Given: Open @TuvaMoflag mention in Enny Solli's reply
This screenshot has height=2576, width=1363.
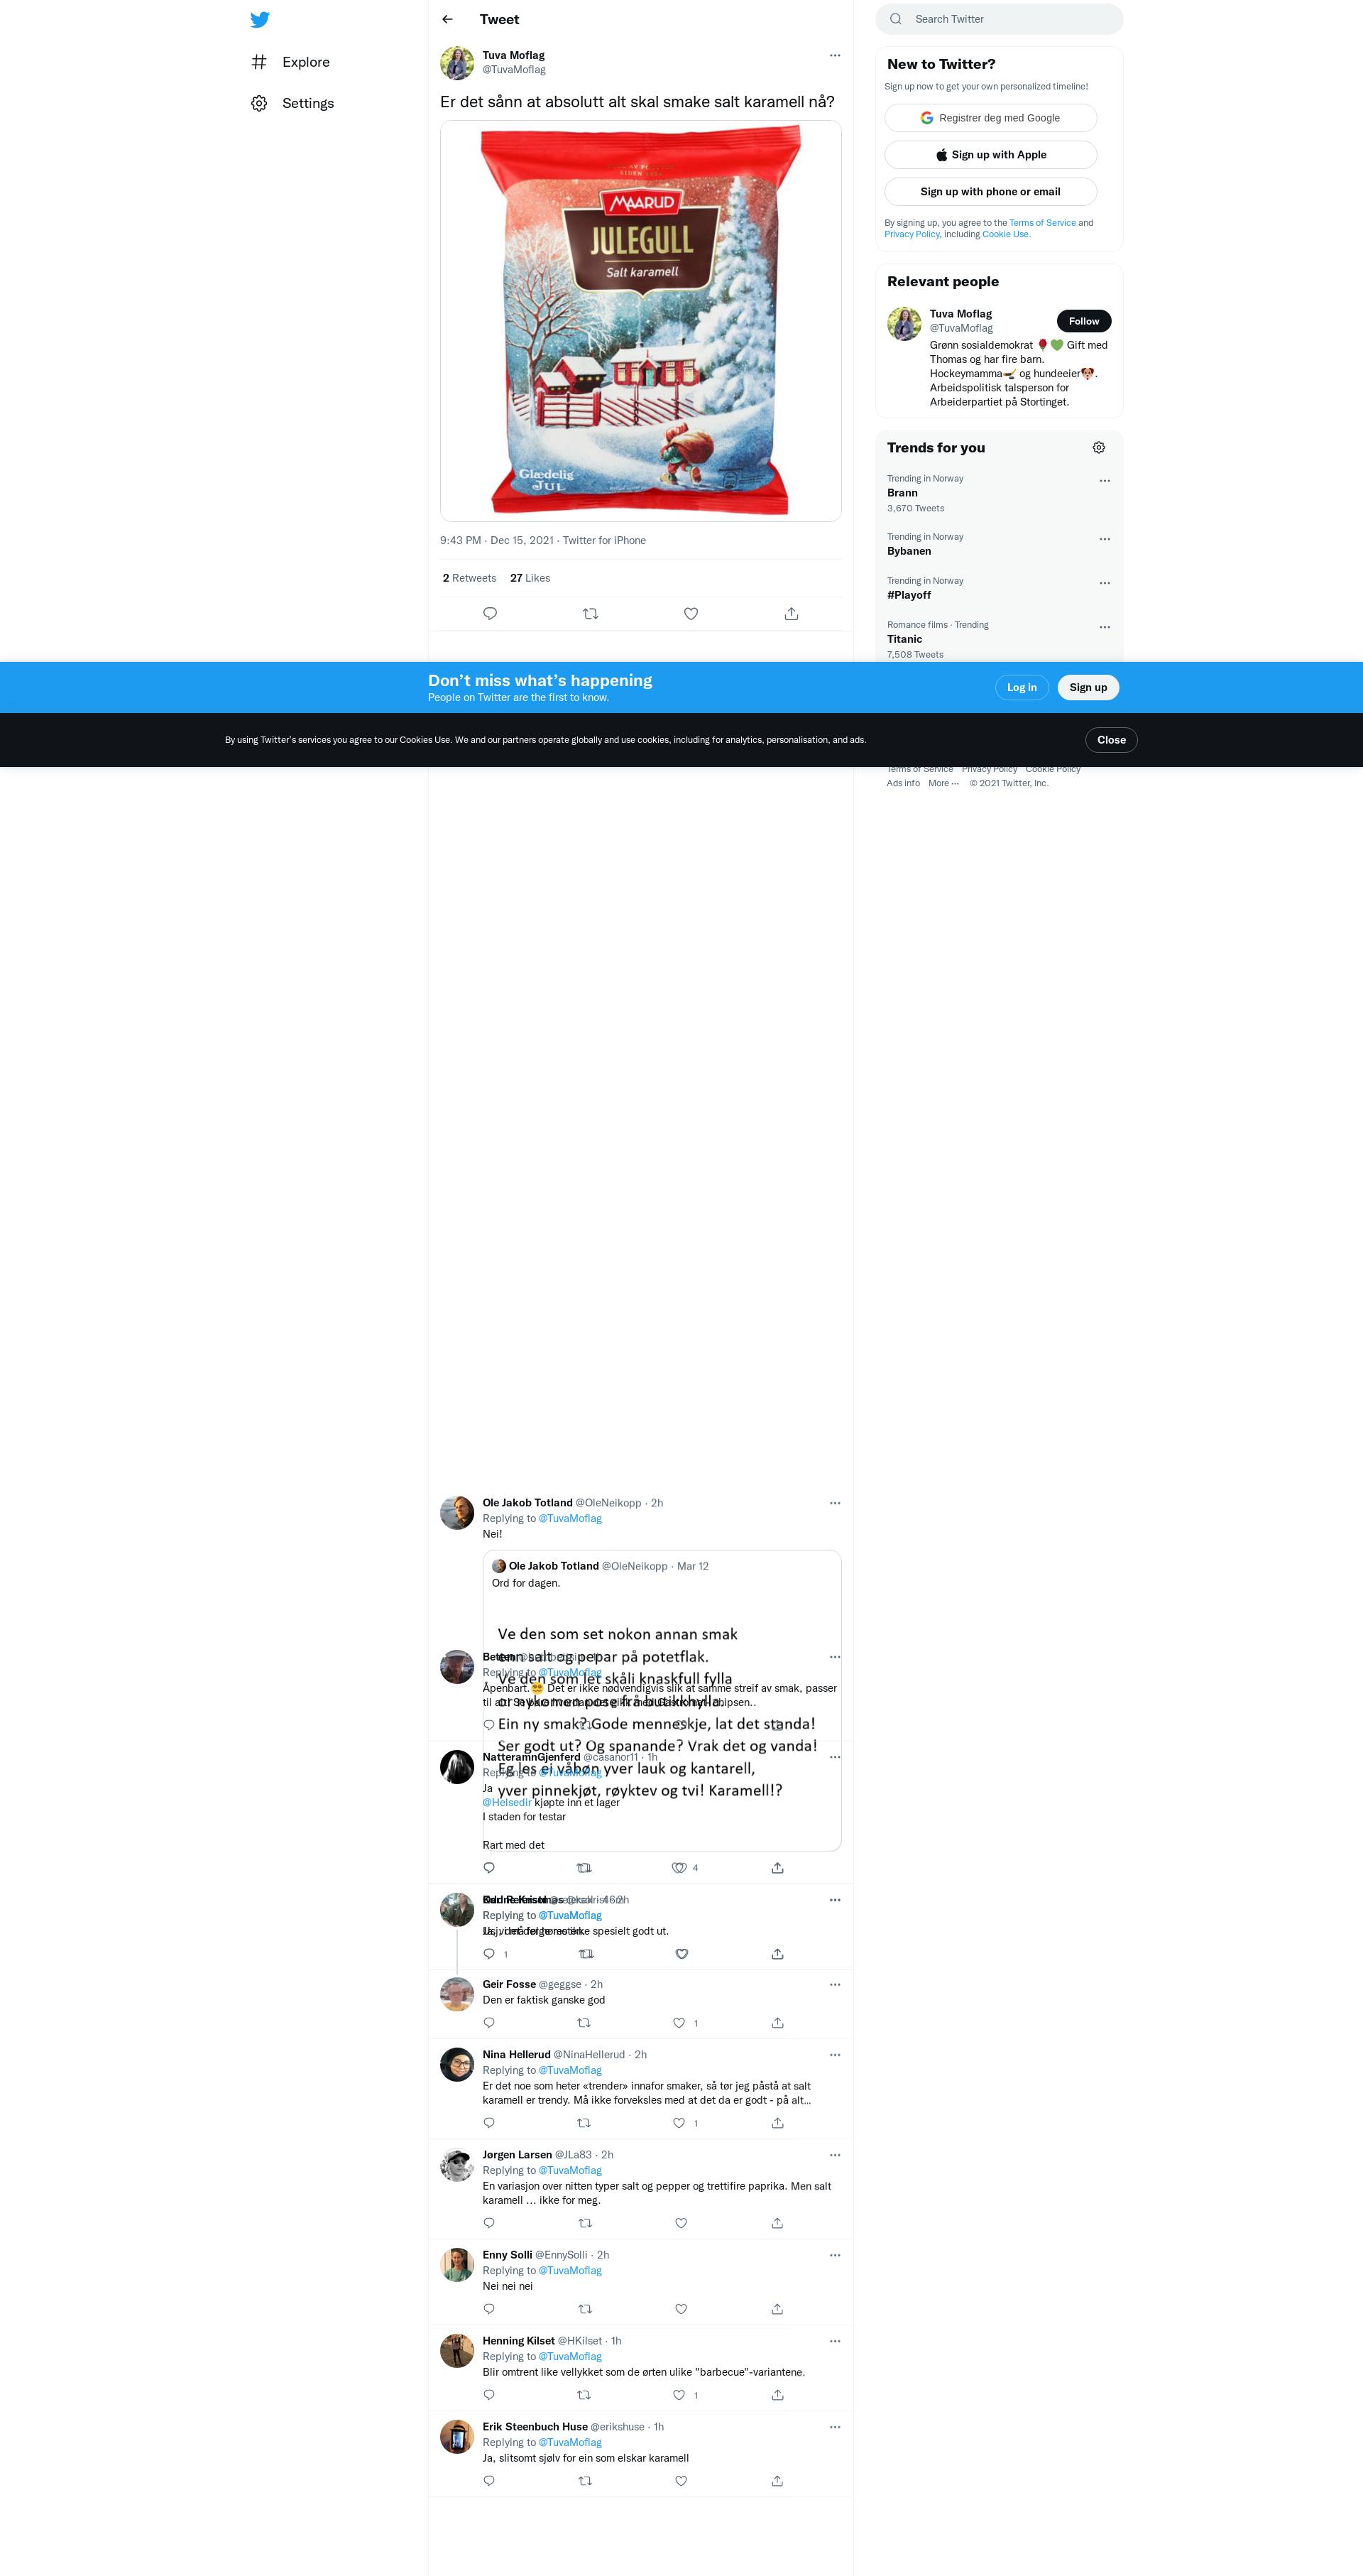Looking at the screenshot, I should (569, 2271).
